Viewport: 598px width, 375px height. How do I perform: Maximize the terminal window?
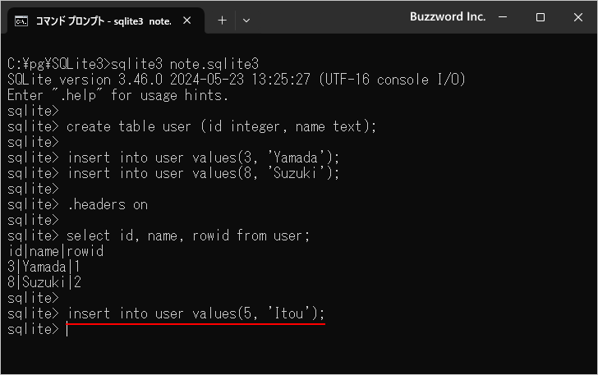pos(540,17)
